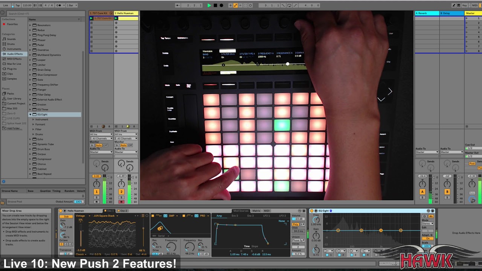Screen dimensions: 482x271
Task: Toggle EQ Eight spectrum analyzer button
Action: pyautogui.click(x=431, y=216)
